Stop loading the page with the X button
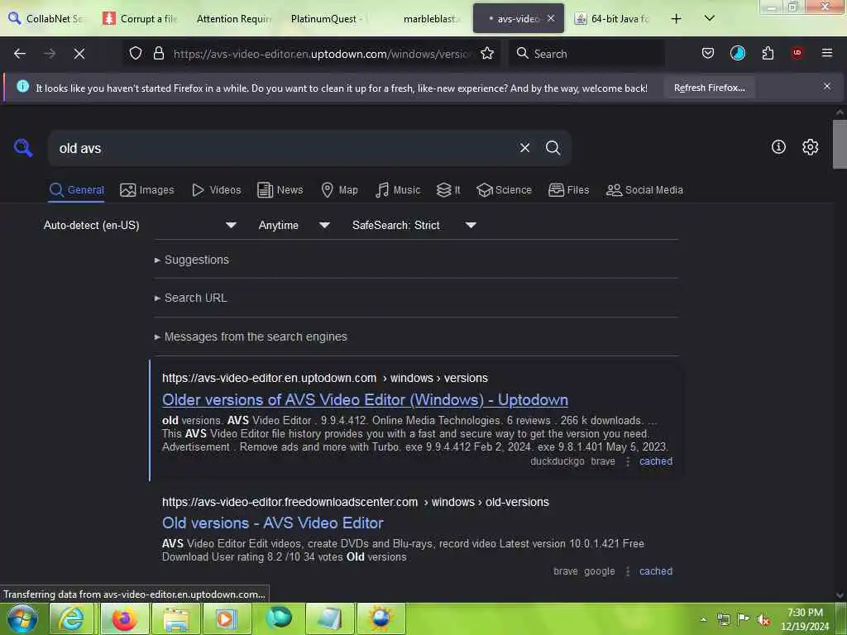 click(x=79, y=54)
